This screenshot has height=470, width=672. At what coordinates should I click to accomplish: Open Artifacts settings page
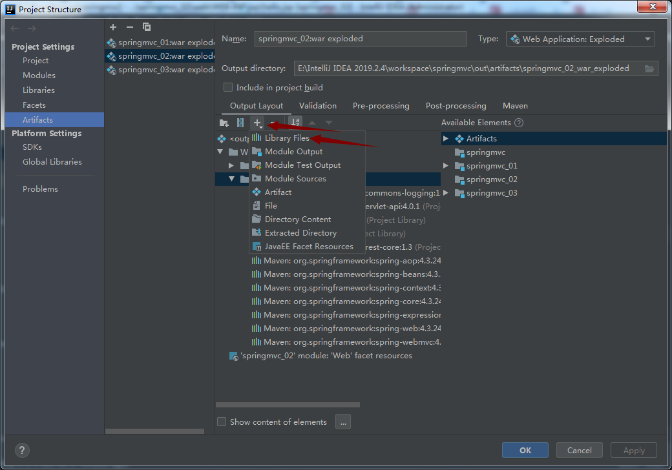coord(55,120)
